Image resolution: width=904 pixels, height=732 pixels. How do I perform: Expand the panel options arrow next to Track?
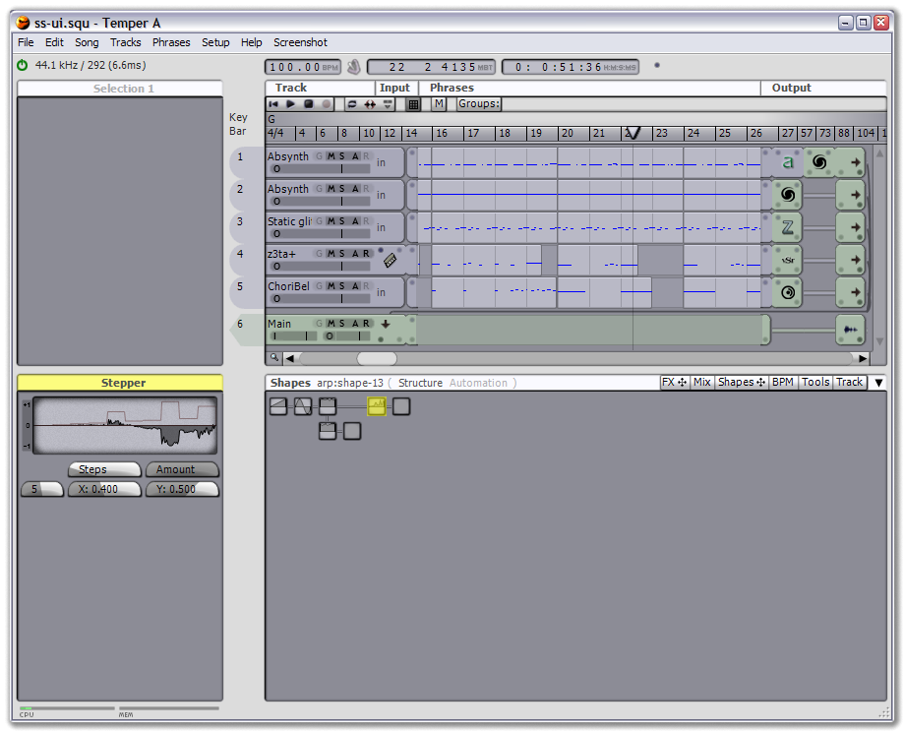878,383
